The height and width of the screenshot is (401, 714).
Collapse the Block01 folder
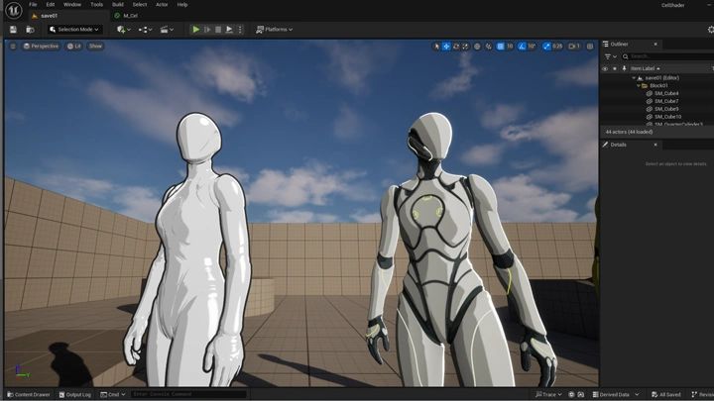tap(638, 86)
